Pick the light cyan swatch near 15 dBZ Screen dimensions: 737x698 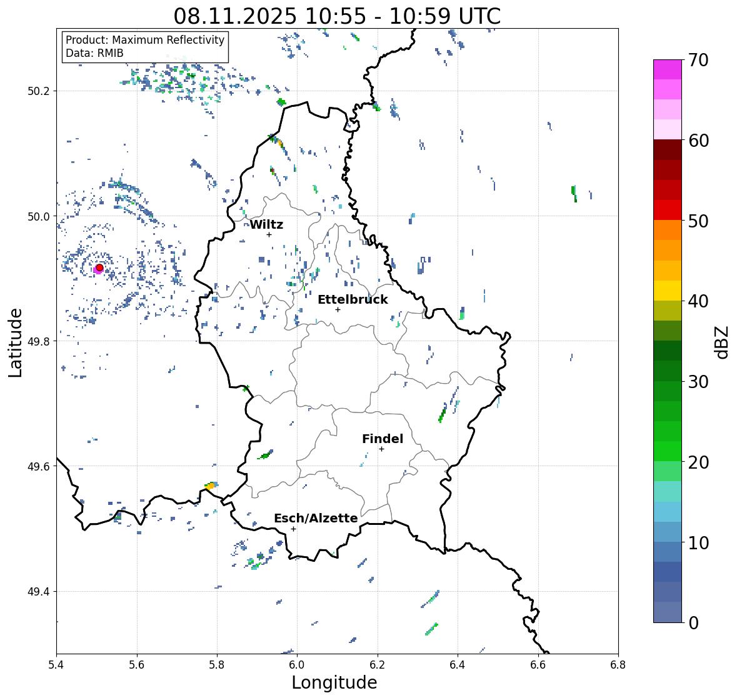point(668,492)
